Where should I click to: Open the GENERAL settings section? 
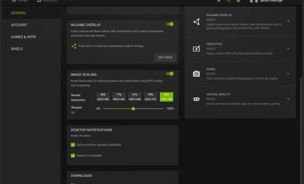click(18, 13)
